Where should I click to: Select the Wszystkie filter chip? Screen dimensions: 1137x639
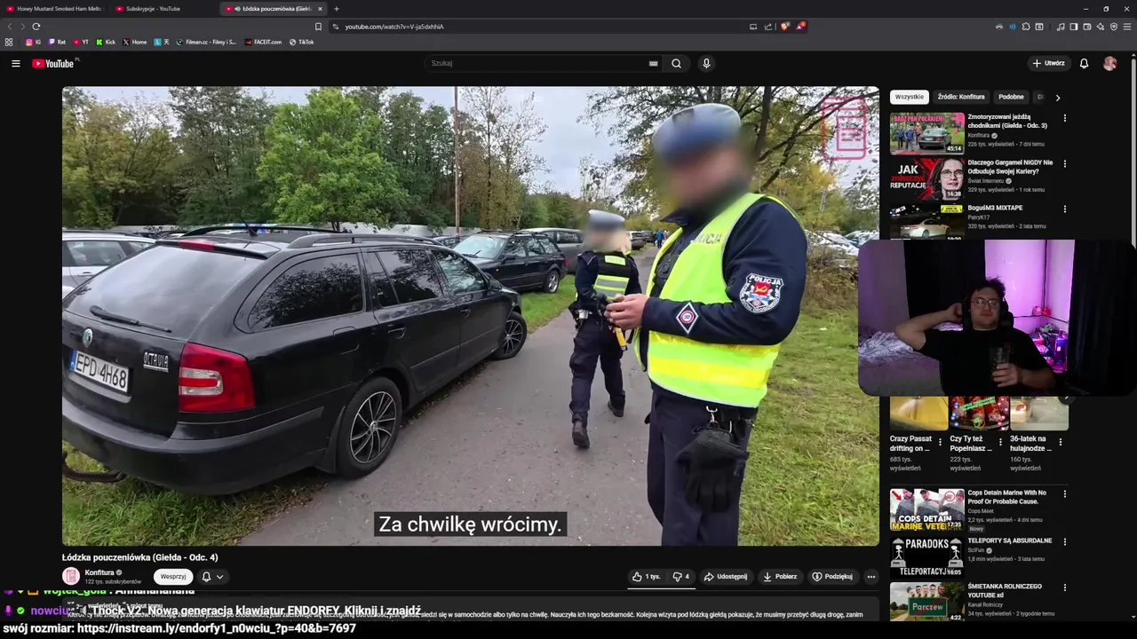coord(910,97)
